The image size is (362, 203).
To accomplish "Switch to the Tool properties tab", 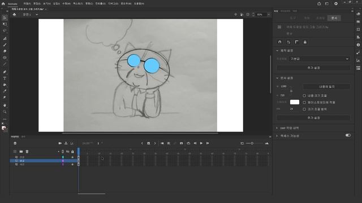I will (x=293, y=18).
